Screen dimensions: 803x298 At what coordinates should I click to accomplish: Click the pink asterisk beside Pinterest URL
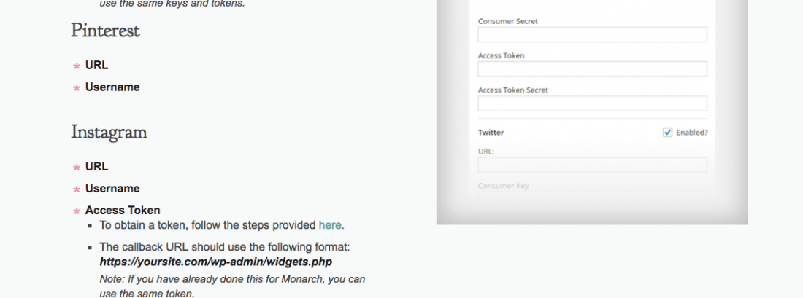tap(77, 66)
